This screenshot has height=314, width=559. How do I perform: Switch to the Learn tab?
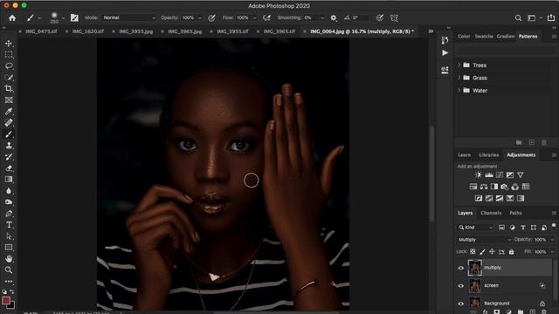(464, 155)
